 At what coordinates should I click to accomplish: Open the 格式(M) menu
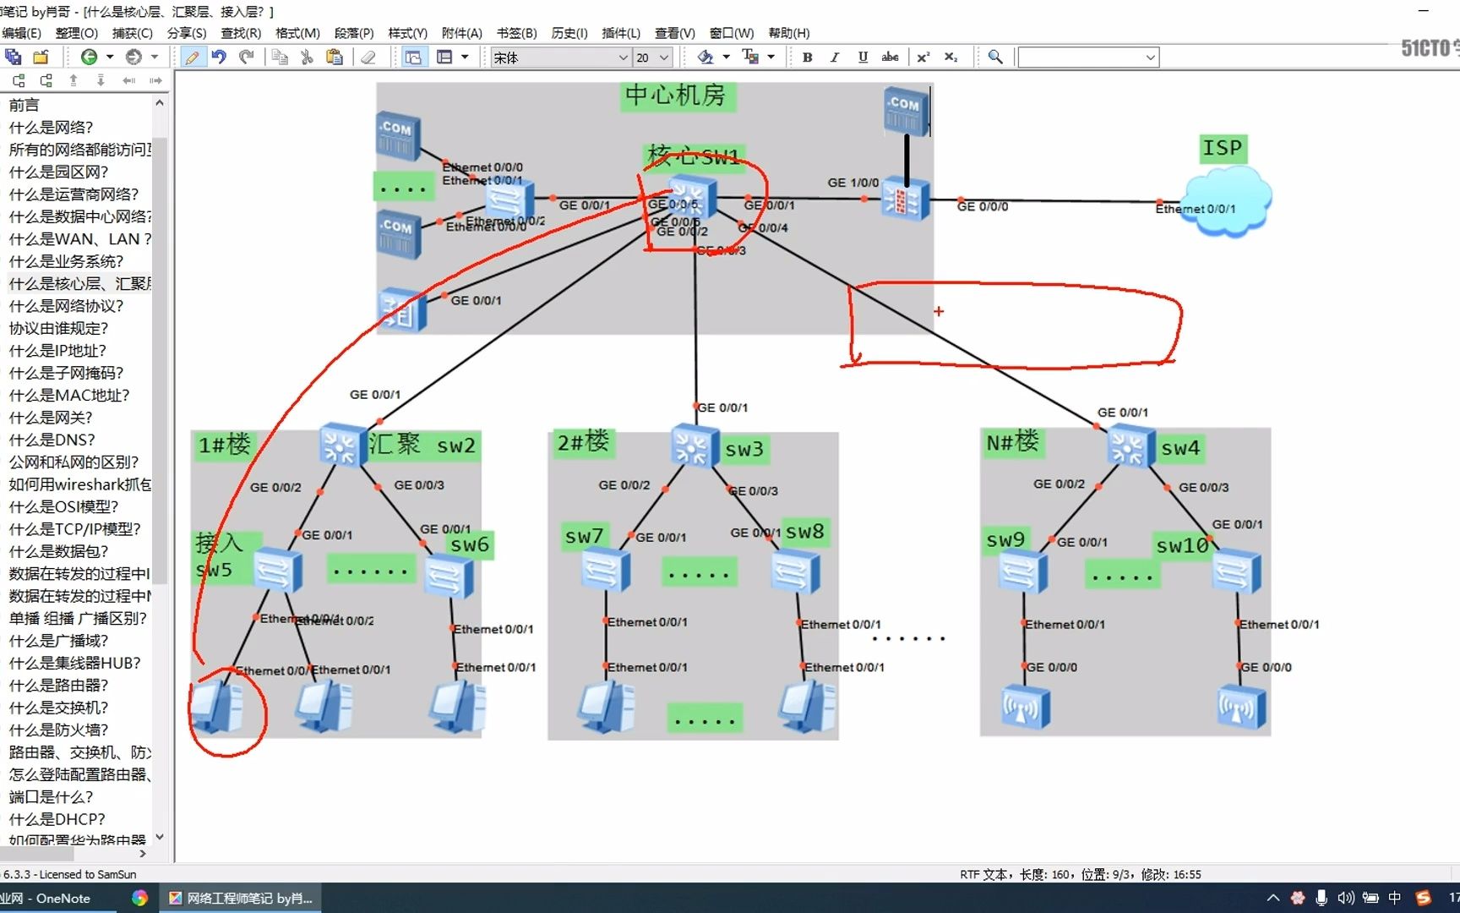297,33
